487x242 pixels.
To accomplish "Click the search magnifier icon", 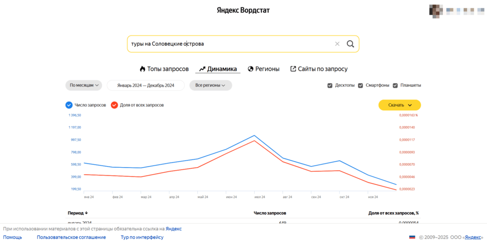I will (350, 44).
